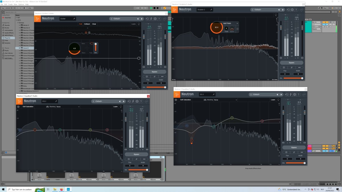Open help in the Exciter window
The width and height of the screenshot is (342, 192).
[x=159, y=19]
